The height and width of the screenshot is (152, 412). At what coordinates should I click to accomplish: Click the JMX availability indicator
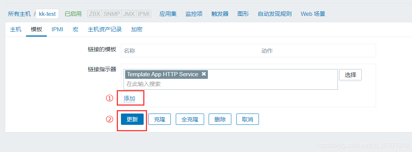pyautogui.click(x=129, y=14)
